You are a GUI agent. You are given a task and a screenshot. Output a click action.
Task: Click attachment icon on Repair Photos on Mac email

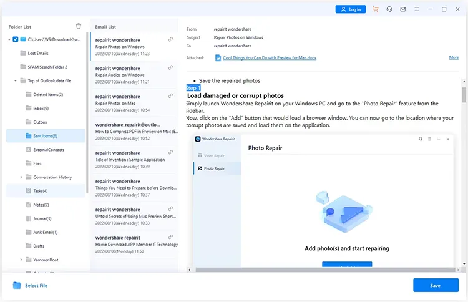(170, 96)
